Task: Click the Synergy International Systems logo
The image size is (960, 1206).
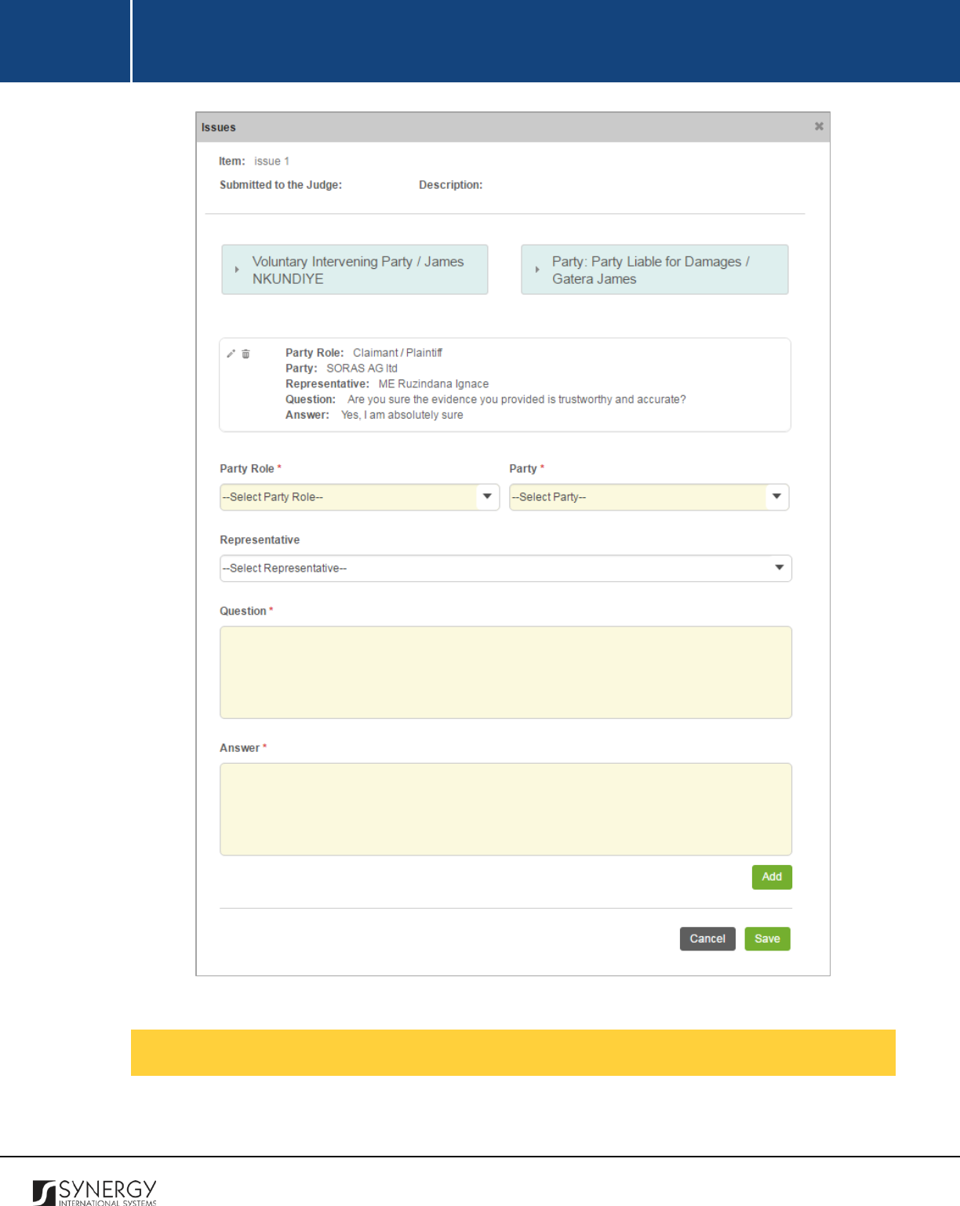Action: pyautogui.click(x=95, y=1192)
